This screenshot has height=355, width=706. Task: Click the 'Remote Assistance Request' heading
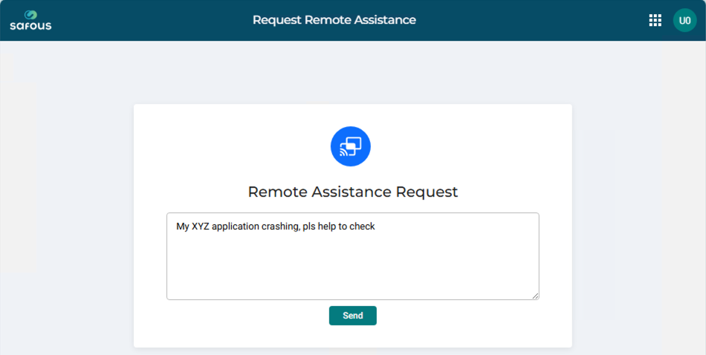(352, 192)
